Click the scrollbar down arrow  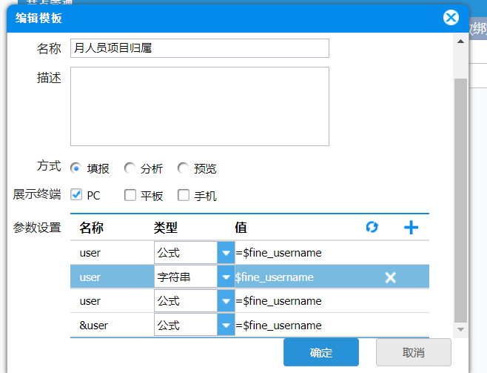pyautogui.click(x=460, y=329)
